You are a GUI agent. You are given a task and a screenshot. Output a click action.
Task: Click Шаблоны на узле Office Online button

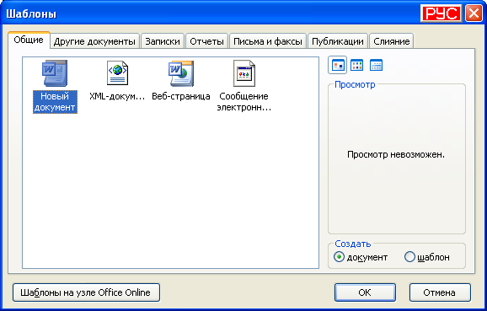pos(86,292)
